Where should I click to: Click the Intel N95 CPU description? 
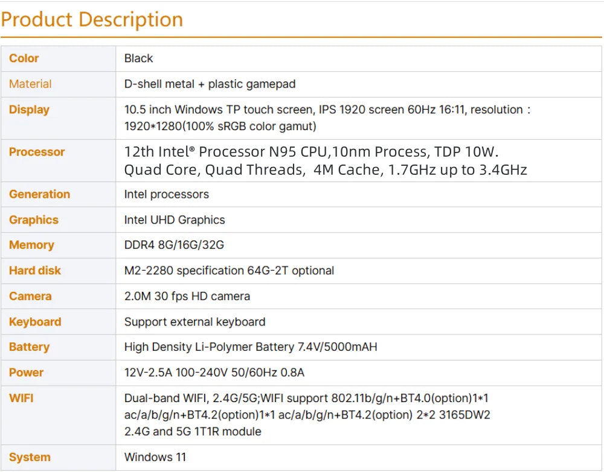[x=325, y=160]
